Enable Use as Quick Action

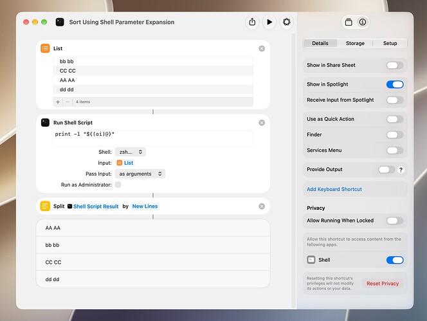pos(395,119)
